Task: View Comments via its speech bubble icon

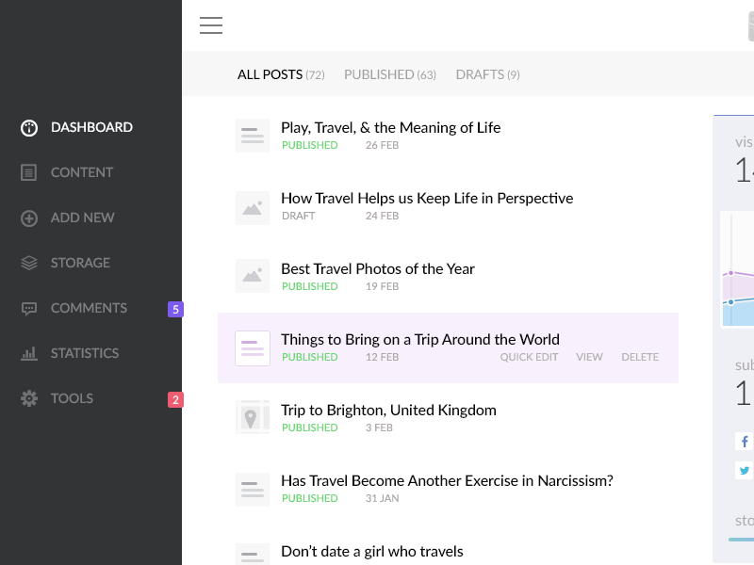Action: (29, 308)
